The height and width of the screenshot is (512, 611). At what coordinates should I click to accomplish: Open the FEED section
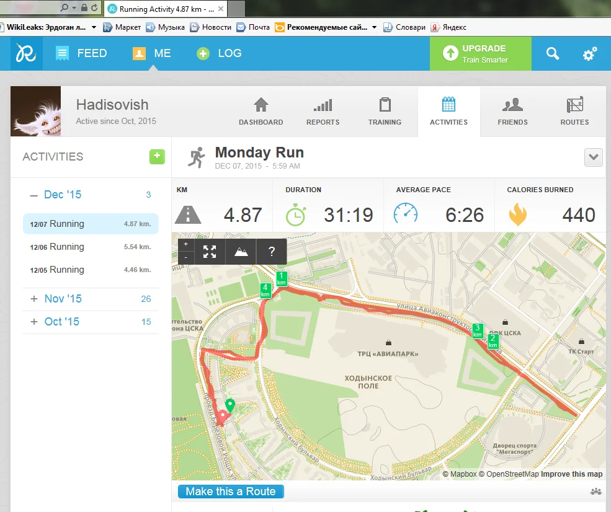point(81,53)
